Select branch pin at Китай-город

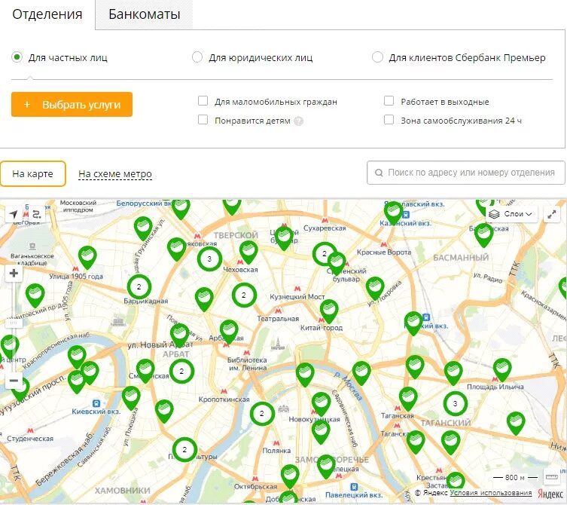(x=329, y=311)
